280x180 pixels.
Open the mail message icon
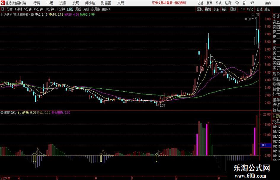click(252, 3)
